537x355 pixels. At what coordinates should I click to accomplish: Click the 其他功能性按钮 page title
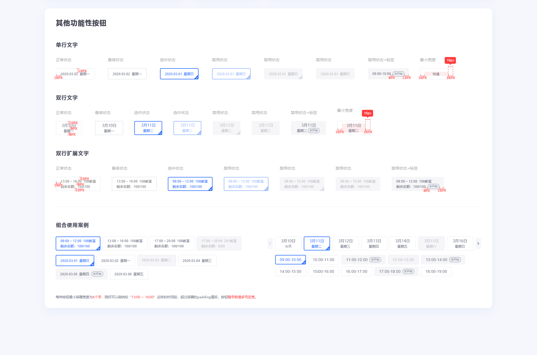pyautogui.click(x=81, y=23)
